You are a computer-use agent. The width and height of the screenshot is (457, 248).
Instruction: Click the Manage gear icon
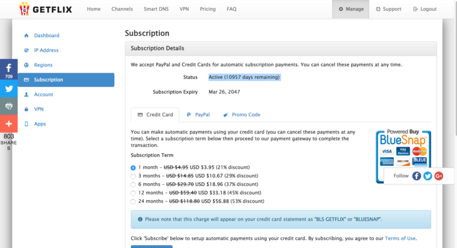pos(340,9)
